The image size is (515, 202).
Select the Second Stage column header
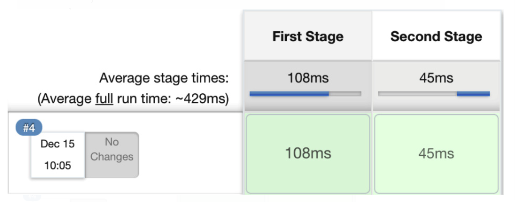click(436, 36)
